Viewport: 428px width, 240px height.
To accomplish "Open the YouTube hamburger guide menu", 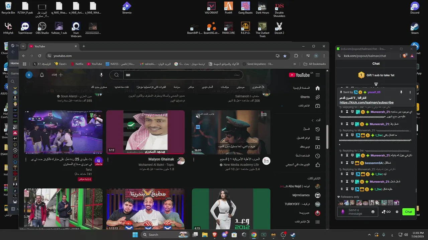I will [x=318, y=75].
